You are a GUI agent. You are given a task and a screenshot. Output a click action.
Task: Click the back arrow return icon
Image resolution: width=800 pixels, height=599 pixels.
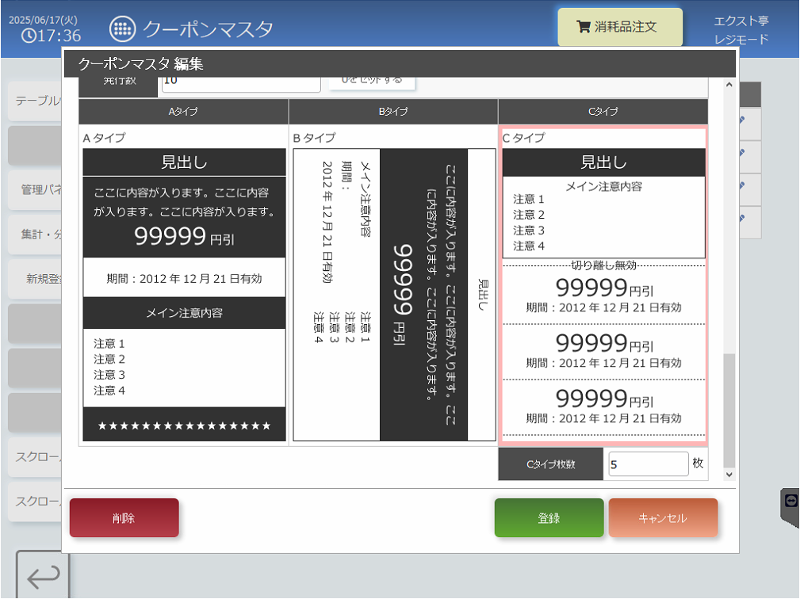pos(43,576)
